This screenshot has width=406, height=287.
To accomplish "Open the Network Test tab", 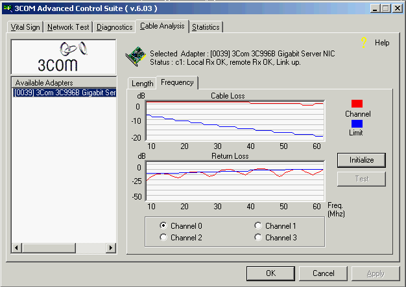I will click(68, 27).
